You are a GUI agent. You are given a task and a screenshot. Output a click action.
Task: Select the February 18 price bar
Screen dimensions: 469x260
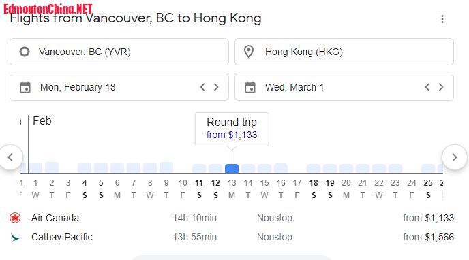314,168
